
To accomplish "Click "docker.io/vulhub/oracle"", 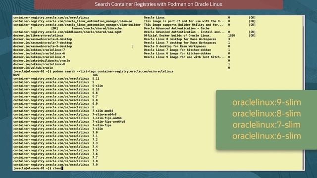I will (33, 68).
